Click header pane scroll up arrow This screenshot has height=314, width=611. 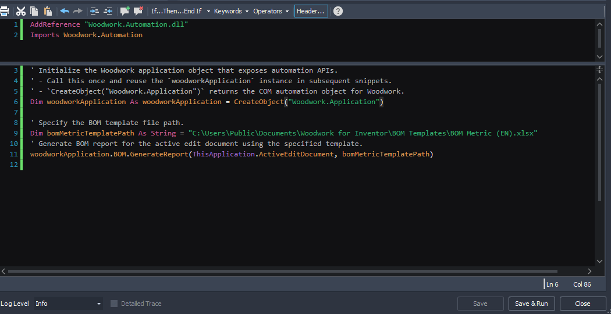point(600,24)
